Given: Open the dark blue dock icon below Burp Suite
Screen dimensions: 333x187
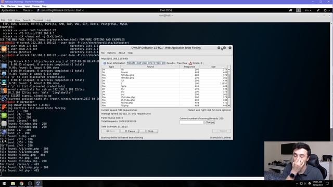Looking at the screenshot, I should click(4, 99).
